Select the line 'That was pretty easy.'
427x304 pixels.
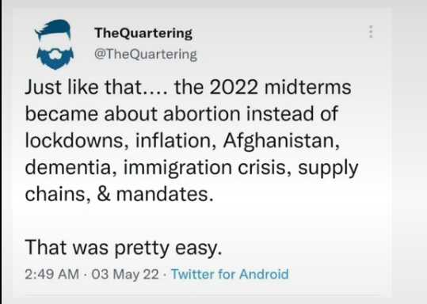pyautogui.click(x=124, y=248)
